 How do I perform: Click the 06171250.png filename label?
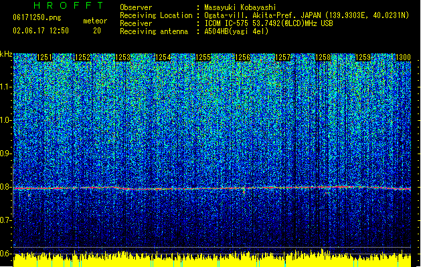(37, 17)
